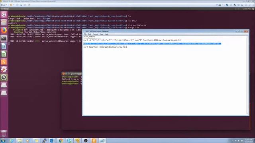The height and width of the screenshot is (143, 255).
Task: Open the Files manager in Ubuntu launcher
Action: [x=4, y=23]
